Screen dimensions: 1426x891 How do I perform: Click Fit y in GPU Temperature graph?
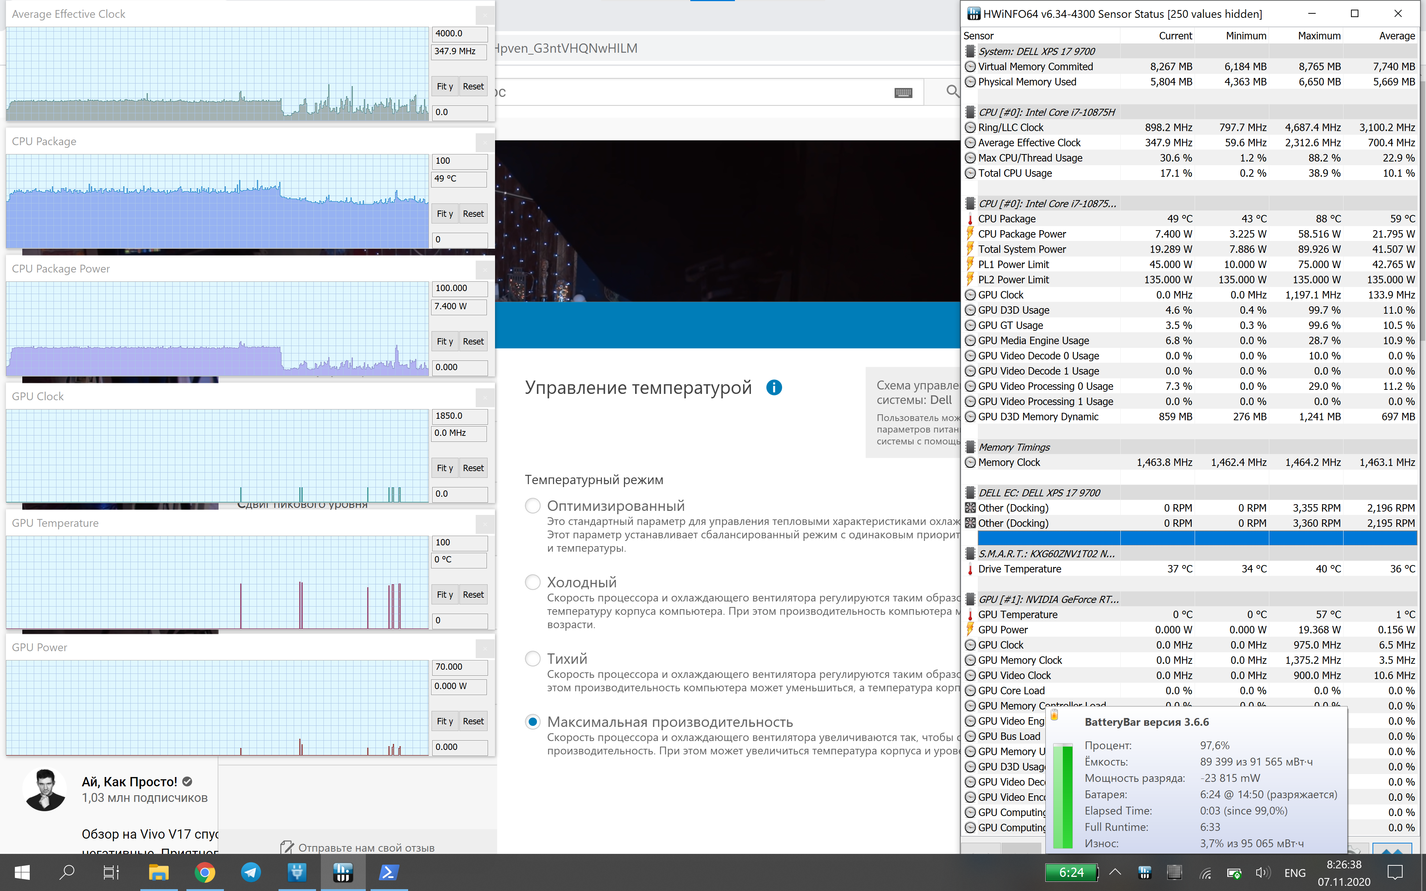click(445, 595)
